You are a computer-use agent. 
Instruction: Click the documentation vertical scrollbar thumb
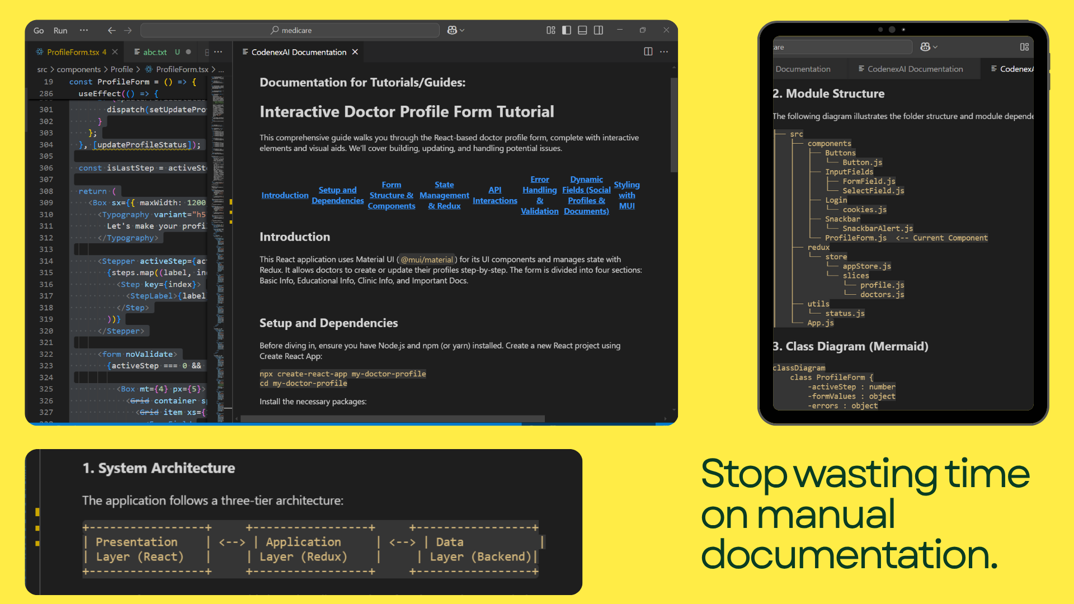[x=673, y=124]
